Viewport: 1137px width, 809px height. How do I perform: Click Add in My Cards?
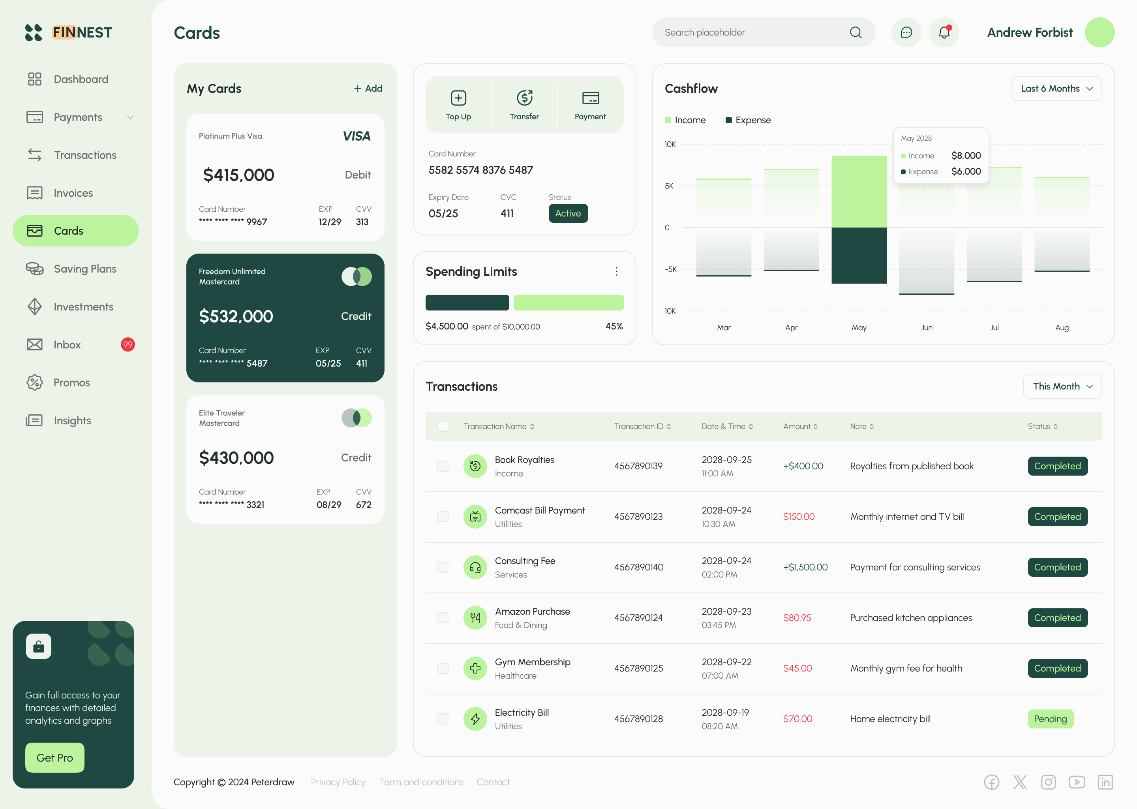(x=368, y=88)
